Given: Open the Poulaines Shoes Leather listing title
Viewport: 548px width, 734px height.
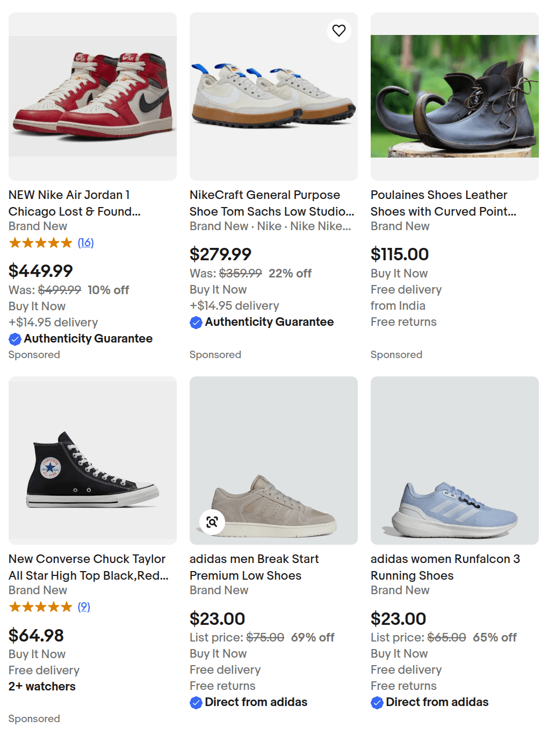Looking at the screenshot, I should click(x=443, y=203).
